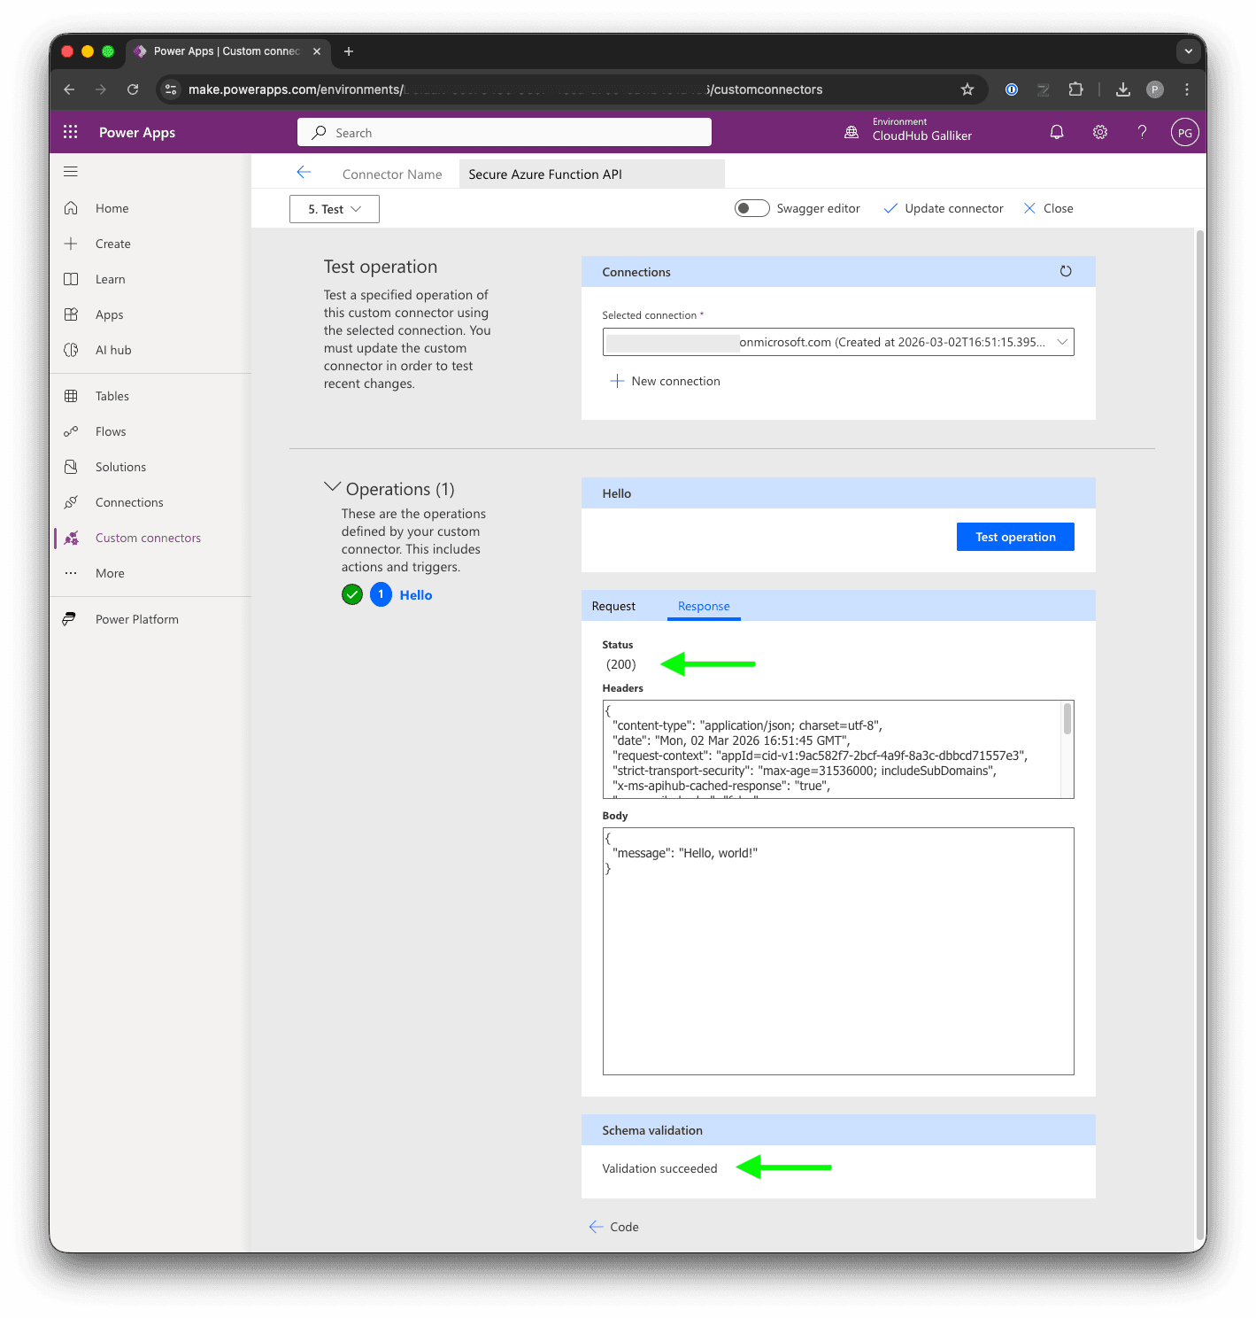Click the back arrow beside Connector Name

tap(304, 173)
